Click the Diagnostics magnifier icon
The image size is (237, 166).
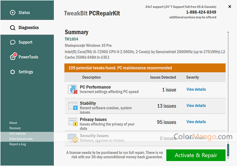coord(13,28)
